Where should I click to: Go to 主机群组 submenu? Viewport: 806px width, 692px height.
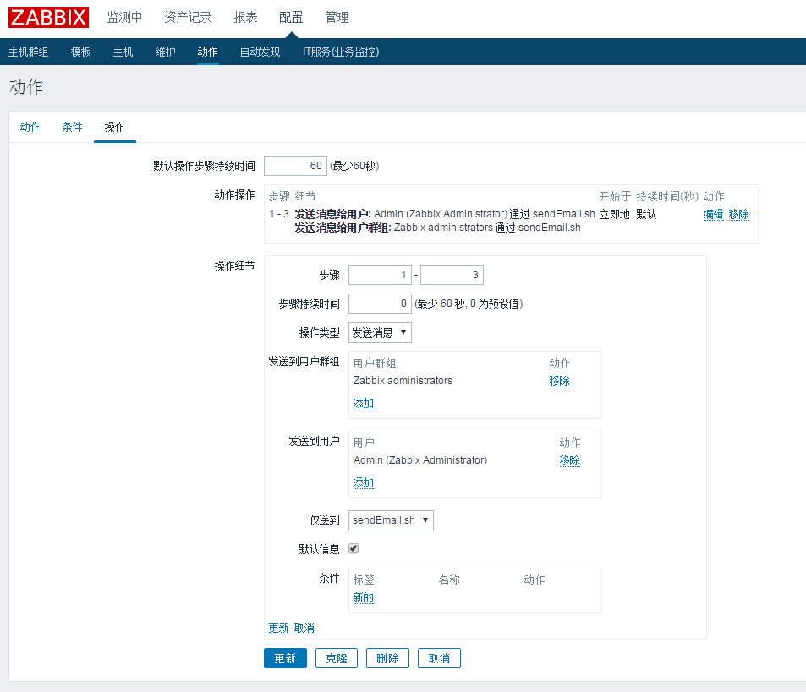[28, 52]
